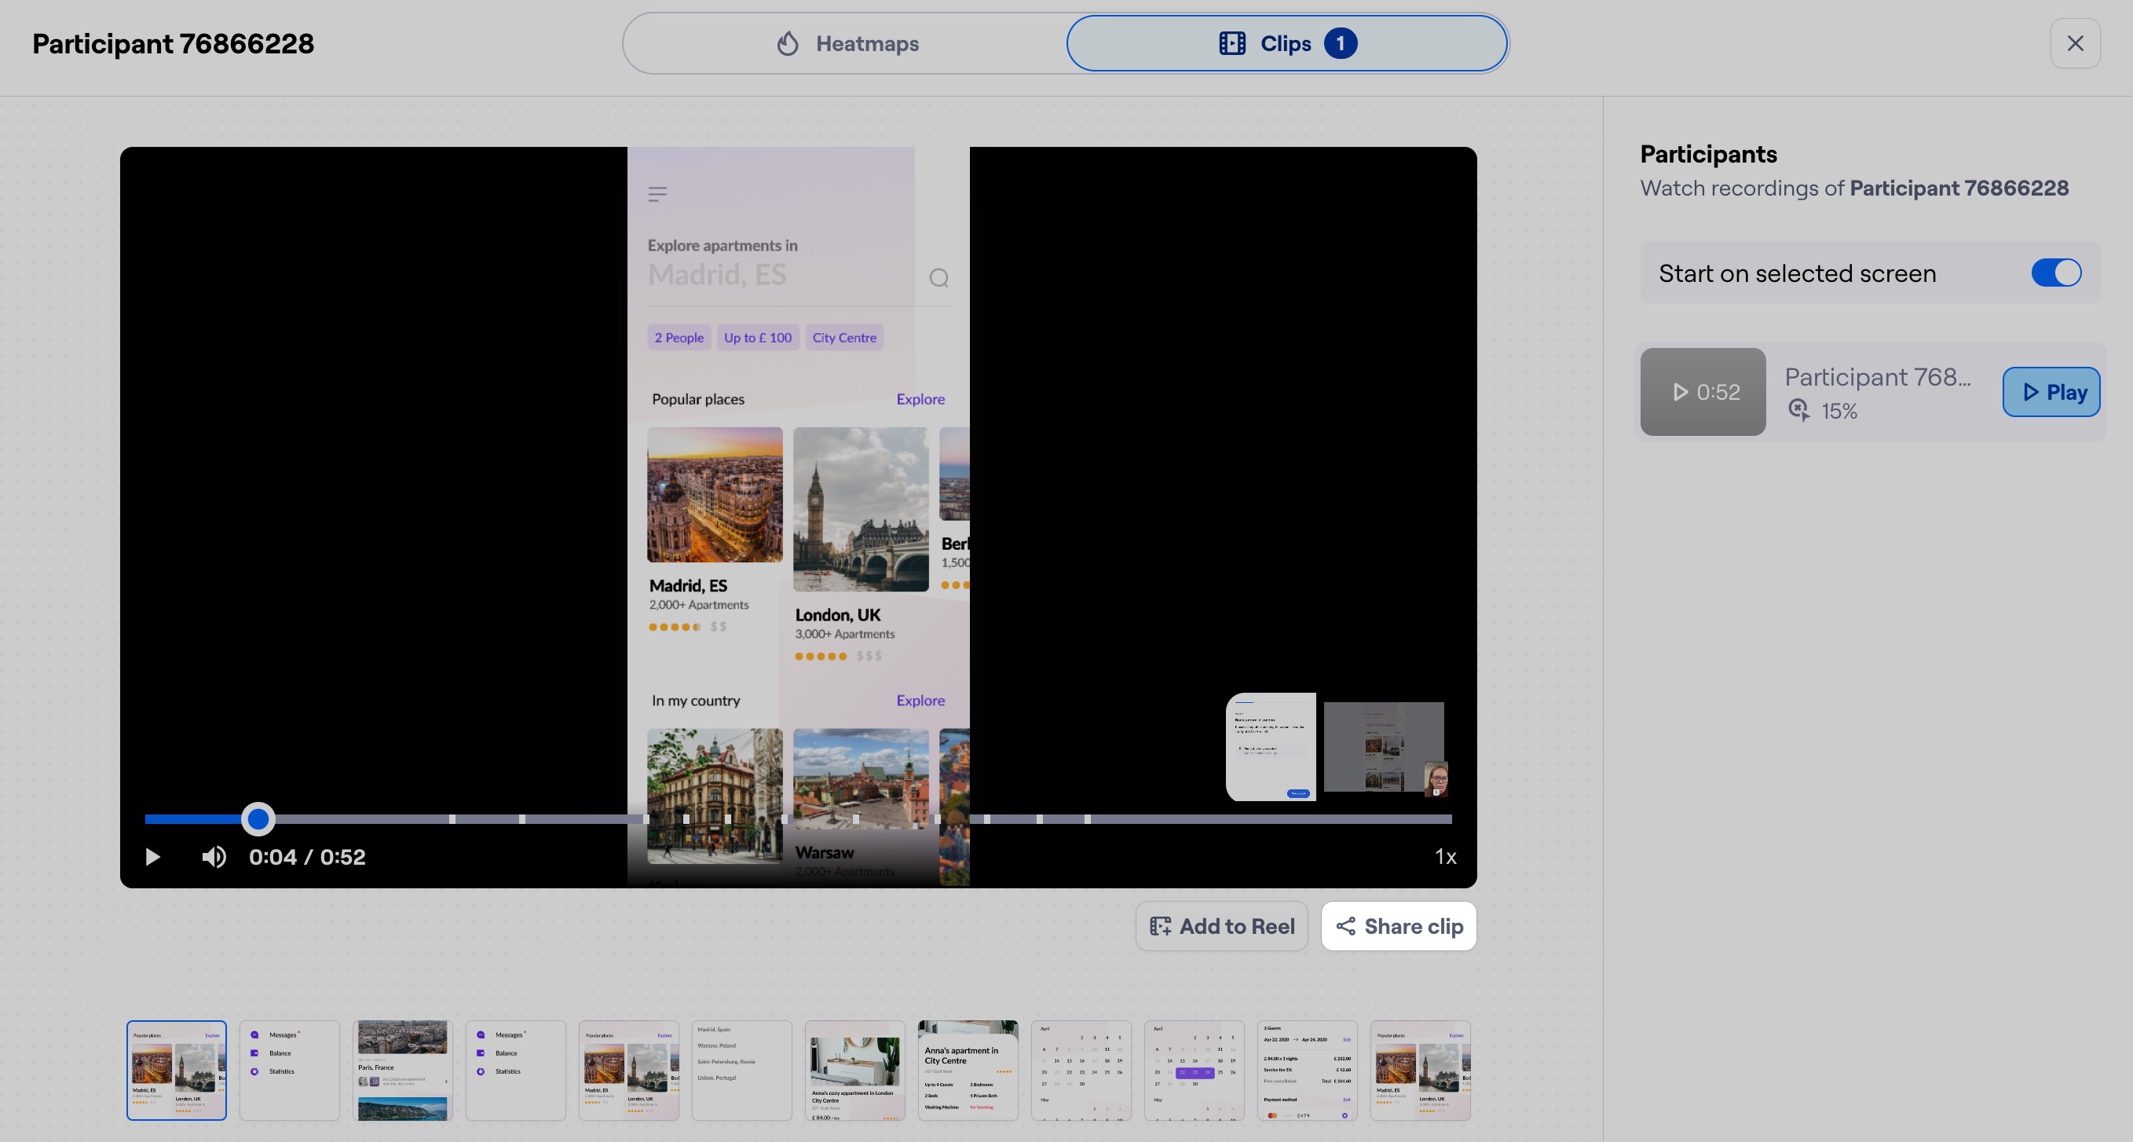Add this clip to a Reel

[1221, 926]
